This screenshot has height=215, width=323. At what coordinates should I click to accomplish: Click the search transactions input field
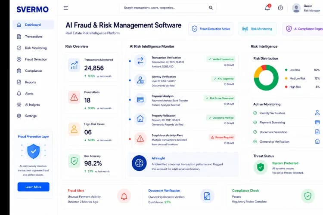(x=168, y=8)
